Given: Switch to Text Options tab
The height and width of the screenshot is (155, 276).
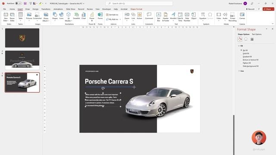Looking at the screenshot, I should 257,34.
